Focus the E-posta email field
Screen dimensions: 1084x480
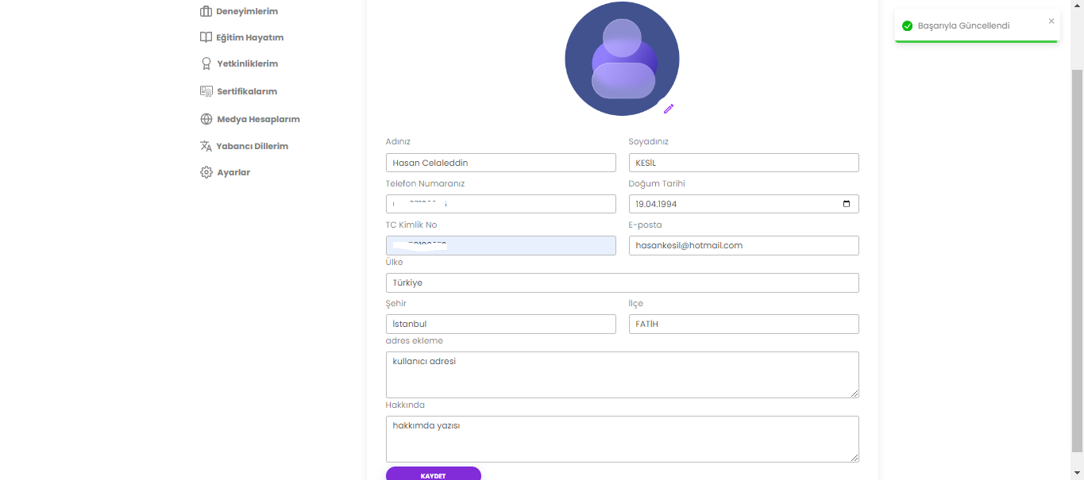744,245
